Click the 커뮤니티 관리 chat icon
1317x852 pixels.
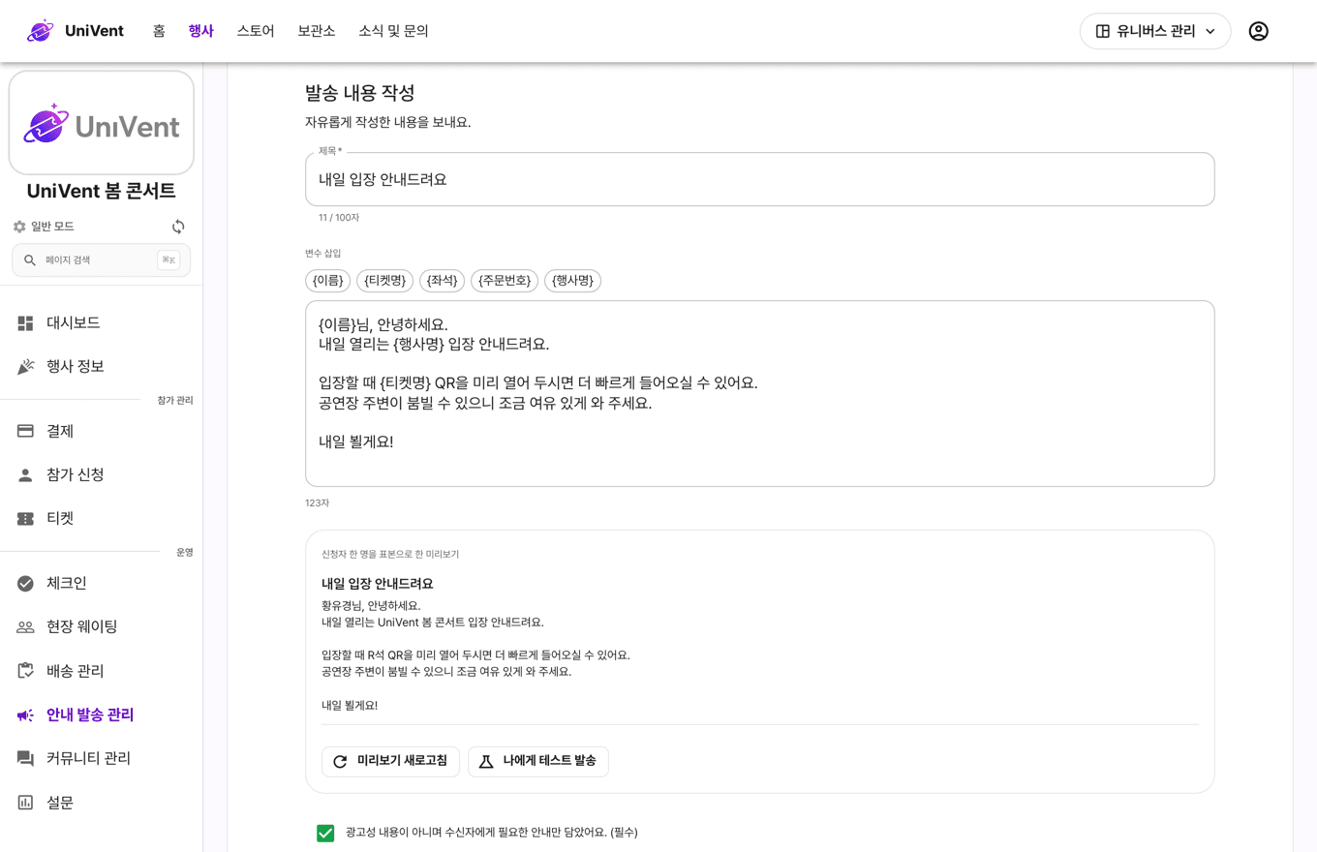[x=26, y=759]
